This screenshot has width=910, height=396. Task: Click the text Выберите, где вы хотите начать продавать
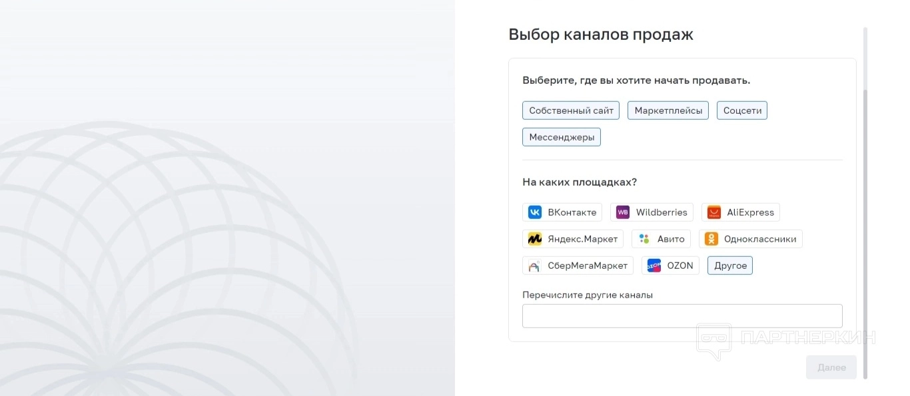(x=636, y=81)
